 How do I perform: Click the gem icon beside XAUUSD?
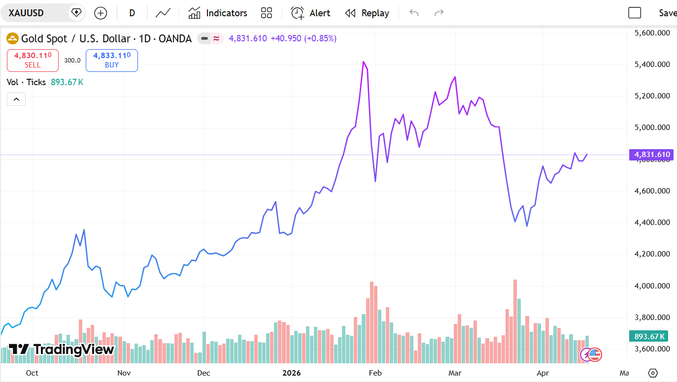click(76, 13)
